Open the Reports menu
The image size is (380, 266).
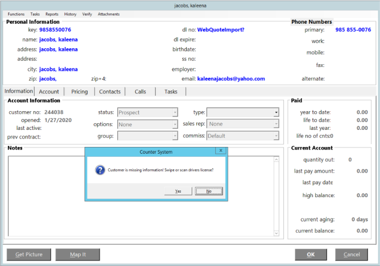[52, 14]
